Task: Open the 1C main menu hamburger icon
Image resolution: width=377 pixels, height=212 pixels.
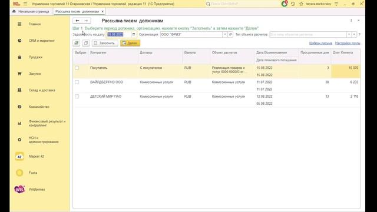Action: (25, 4)
